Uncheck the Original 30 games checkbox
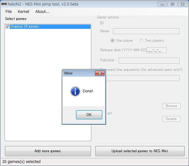The width and height of the screenshot is (189, 166). (x=7, y=26)
